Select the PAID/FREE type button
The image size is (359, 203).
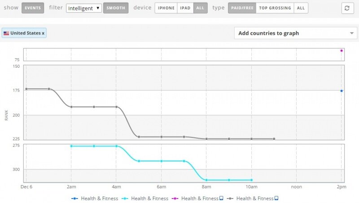coord(242,8)
